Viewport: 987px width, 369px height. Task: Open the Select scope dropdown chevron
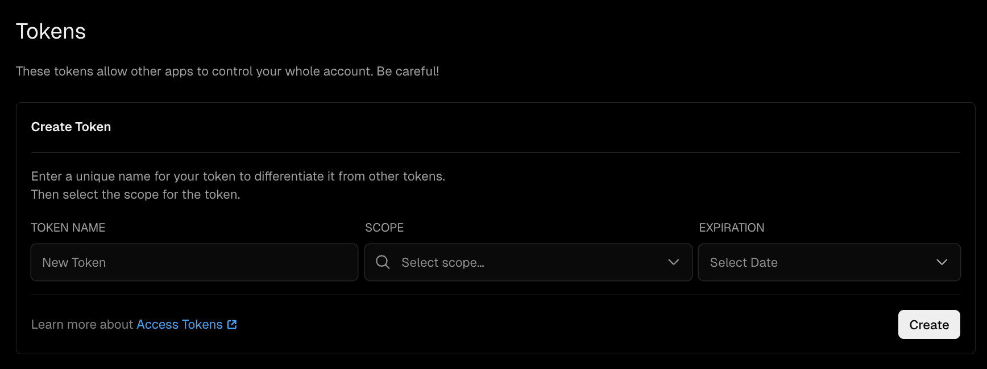coord(674,262)
